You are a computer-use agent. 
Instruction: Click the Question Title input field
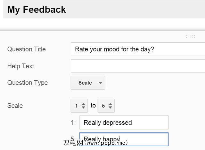coord(138,49)
